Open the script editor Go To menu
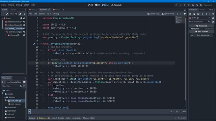 (49, 14)
